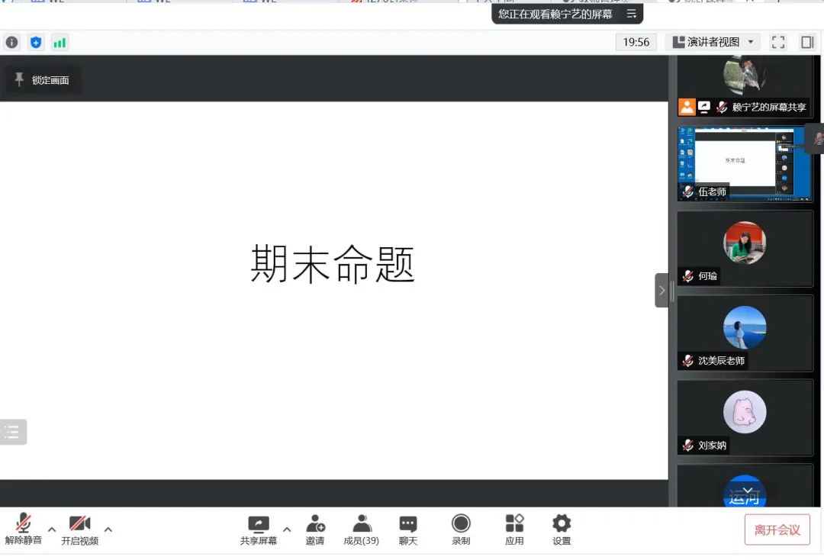The image size is (824, 560).
Task: Click the blue meeting security shield icon
Action: point(36,42)
